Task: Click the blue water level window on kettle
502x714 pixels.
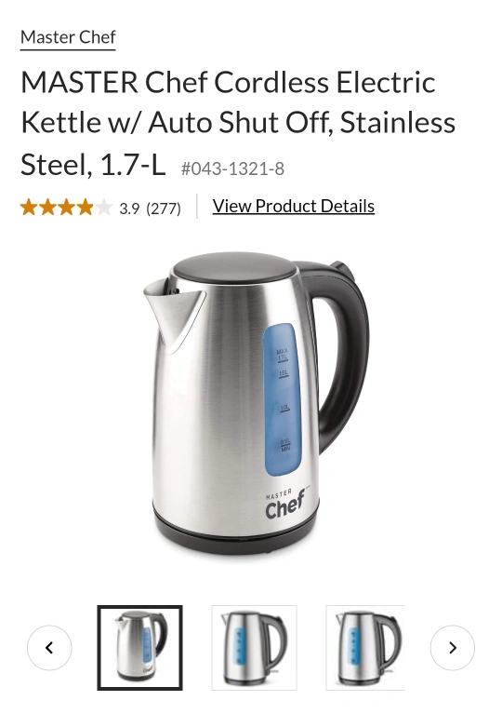Action: pyautogui.click(x=282, y=399)
